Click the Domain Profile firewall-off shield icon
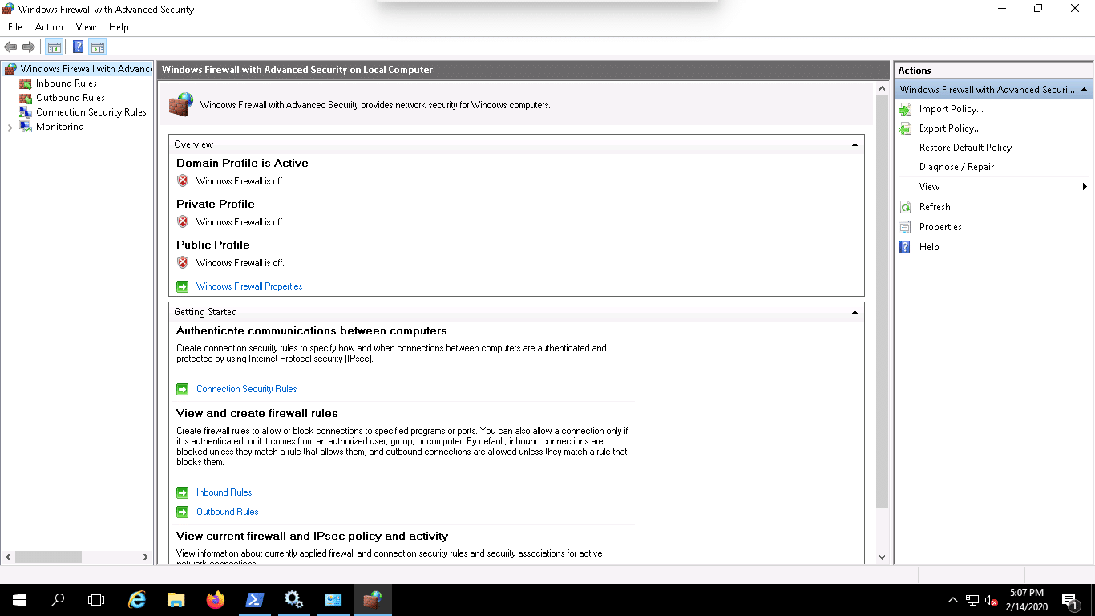The width and height of the screenshot is (1095, 616). [183, 181]
